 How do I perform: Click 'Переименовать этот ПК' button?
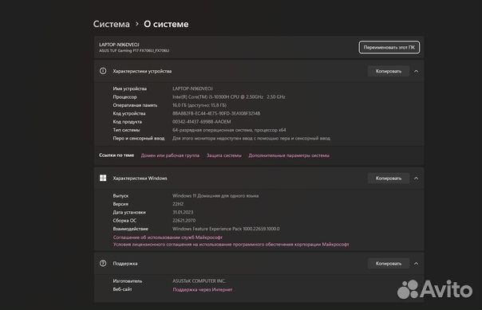pyautogui.click(x=389, y=47)
